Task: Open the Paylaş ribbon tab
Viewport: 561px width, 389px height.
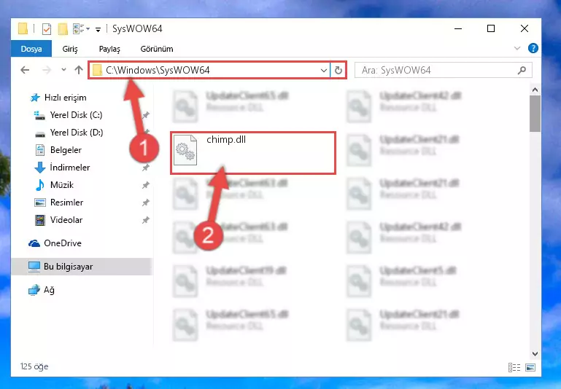Action: [109, 49]
